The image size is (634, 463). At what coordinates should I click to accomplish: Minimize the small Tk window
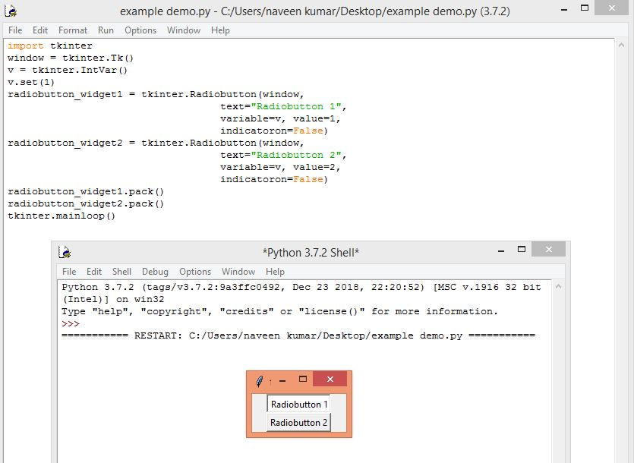[x=282, y=380]
